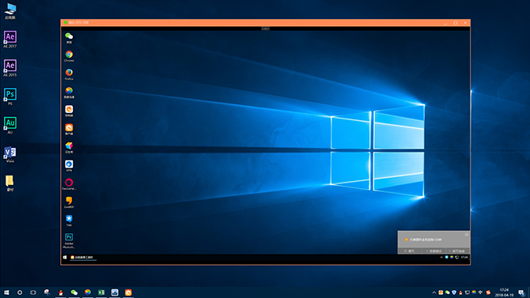This screenshot has height=298, width=530.
Task: Open the colorful cube shortcut on remote desktop
Action: click(69, 147)
